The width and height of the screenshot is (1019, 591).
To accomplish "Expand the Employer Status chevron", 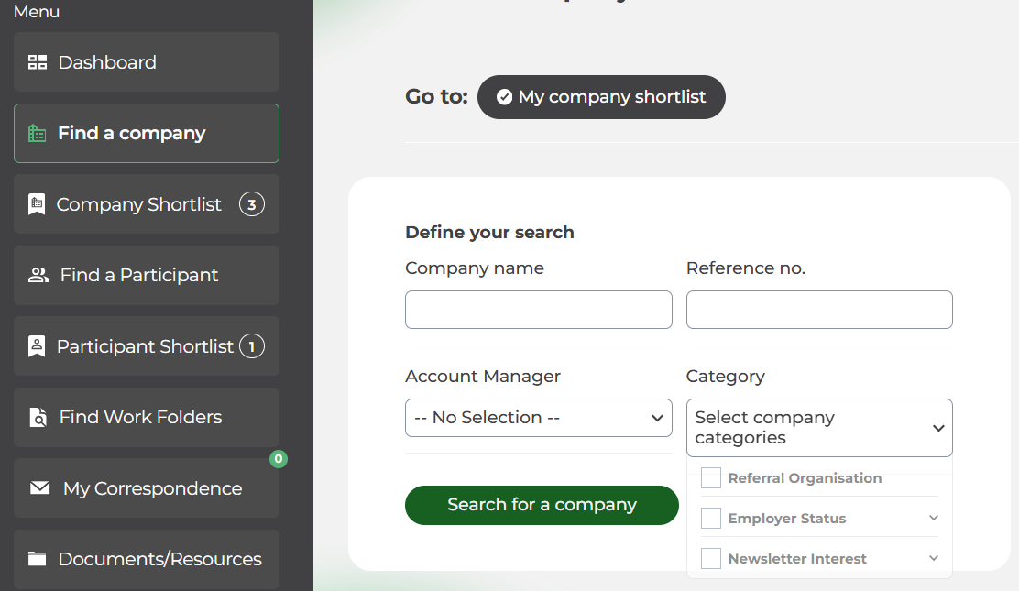I will pyautogui.click(x=934, y=519).
